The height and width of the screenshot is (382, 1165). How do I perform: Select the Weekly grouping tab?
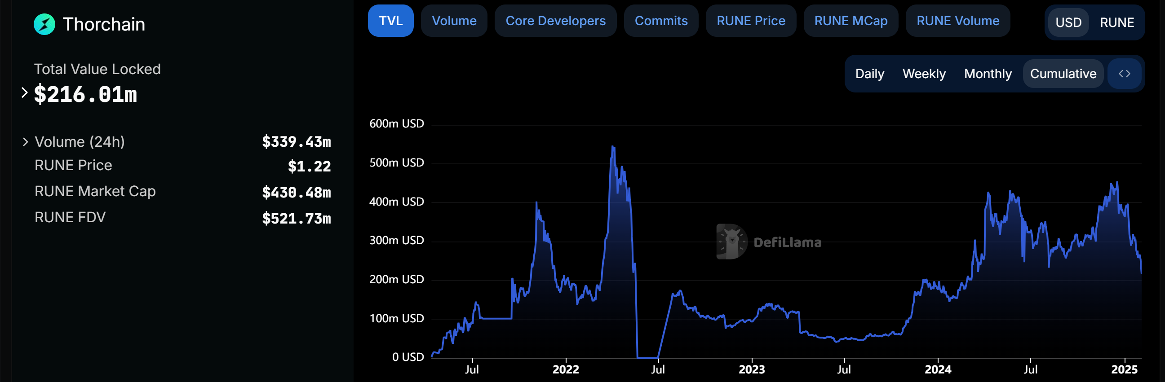923,74
